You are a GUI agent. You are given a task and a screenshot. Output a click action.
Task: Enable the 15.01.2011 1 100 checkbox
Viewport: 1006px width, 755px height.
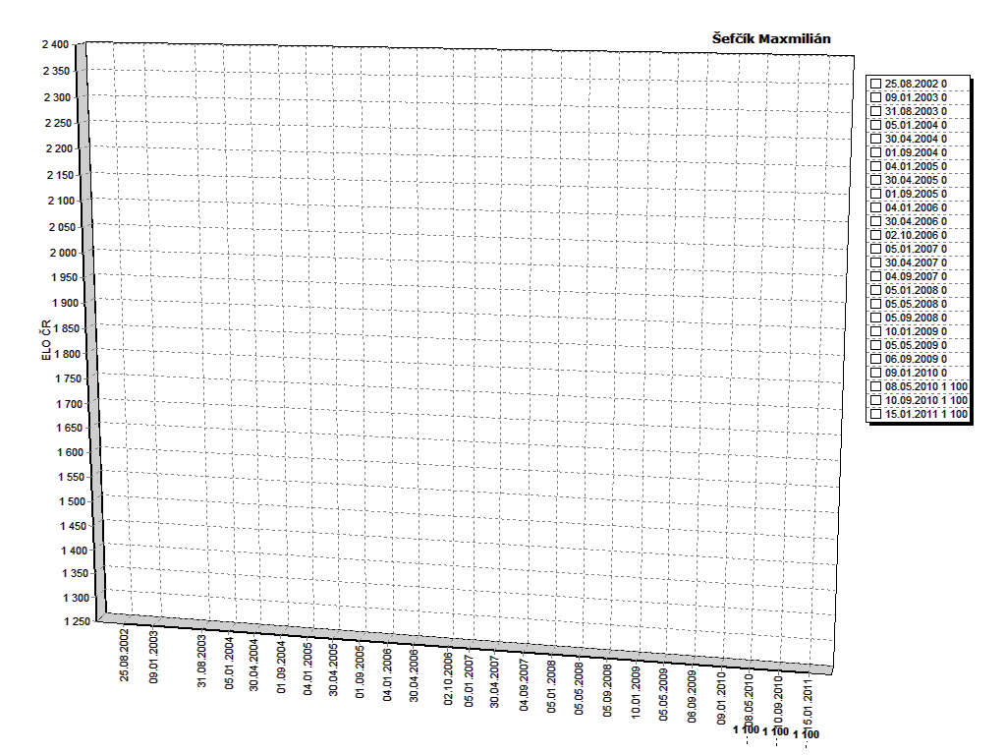(875, 414)
